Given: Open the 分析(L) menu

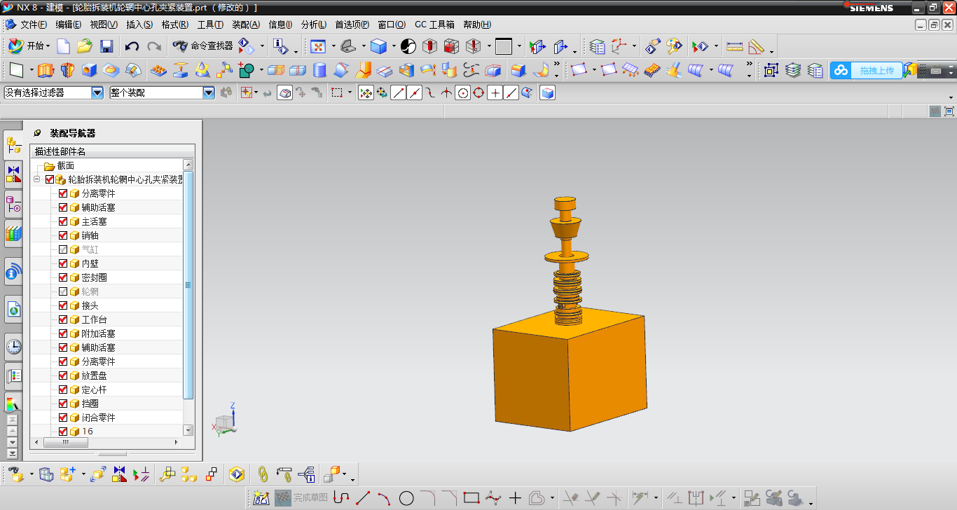Looking at the screenshot, I should (x=314, y=25).
